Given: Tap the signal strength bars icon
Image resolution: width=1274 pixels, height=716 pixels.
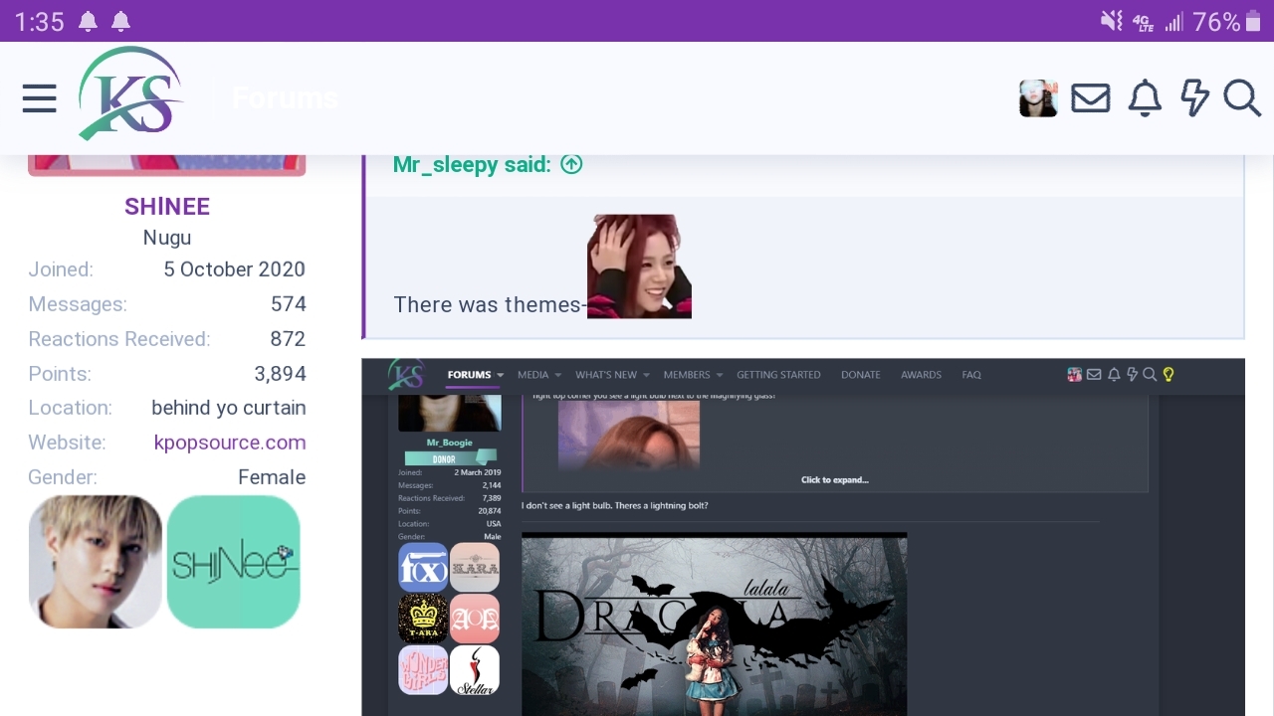Looking at the screenshot, I should [1174, 22].
